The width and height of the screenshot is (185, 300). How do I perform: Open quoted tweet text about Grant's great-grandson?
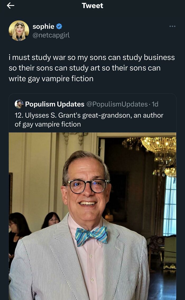coord(89,120)
